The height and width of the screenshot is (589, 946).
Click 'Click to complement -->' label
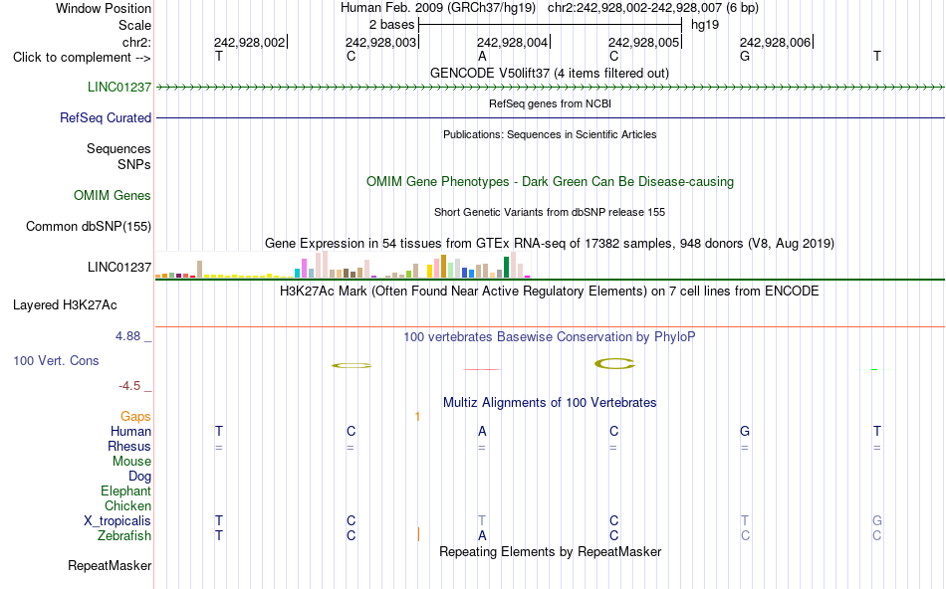pyautogui.click(x=82, y=58)
